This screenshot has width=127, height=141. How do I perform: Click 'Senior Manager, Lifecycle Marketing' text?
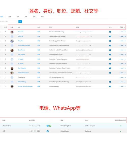[59, 82]
